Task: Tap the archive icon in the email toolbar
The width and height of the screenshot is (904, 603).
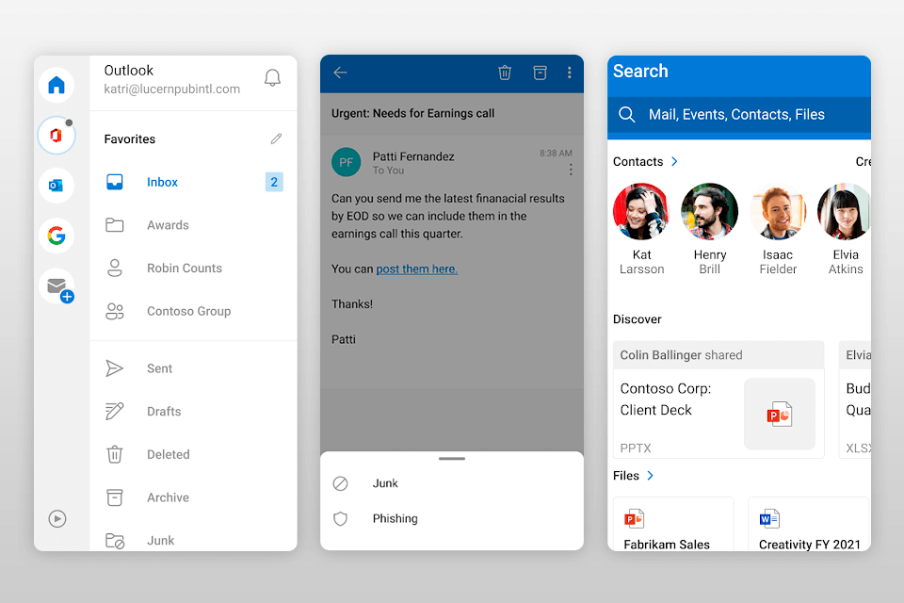Action: coord(540,73)
